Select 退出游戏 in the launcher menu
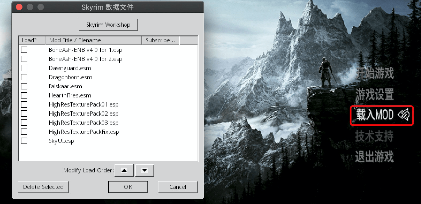421x204 pixels. 375,157
